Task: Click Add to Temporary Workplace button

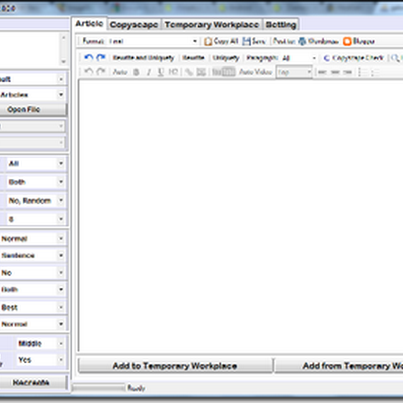Action: (175, 366)
